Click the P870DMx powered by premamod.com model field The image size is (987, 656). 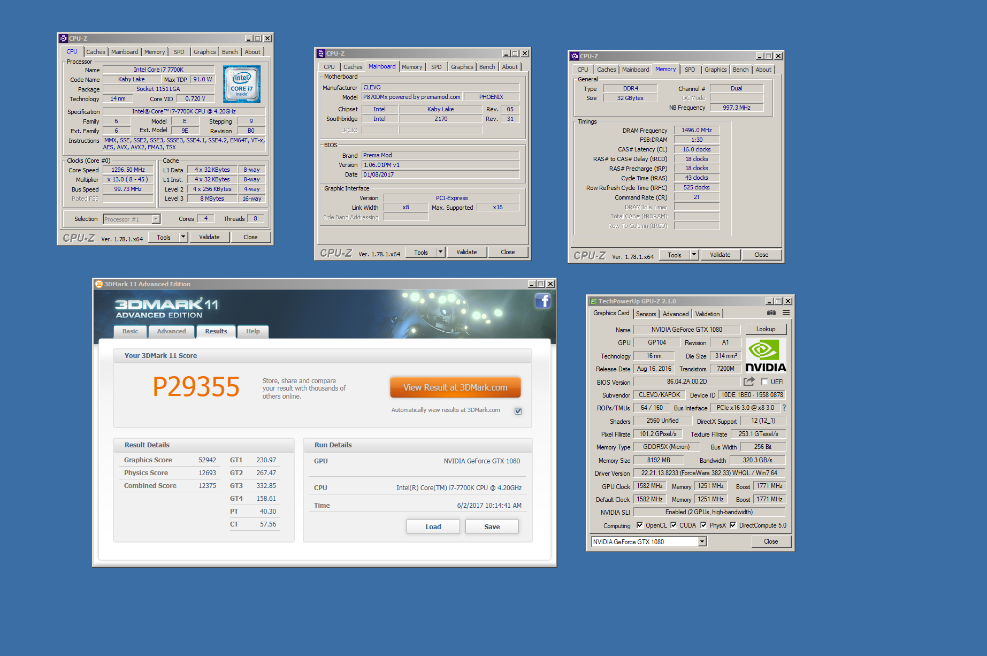(x=412, y=97)
